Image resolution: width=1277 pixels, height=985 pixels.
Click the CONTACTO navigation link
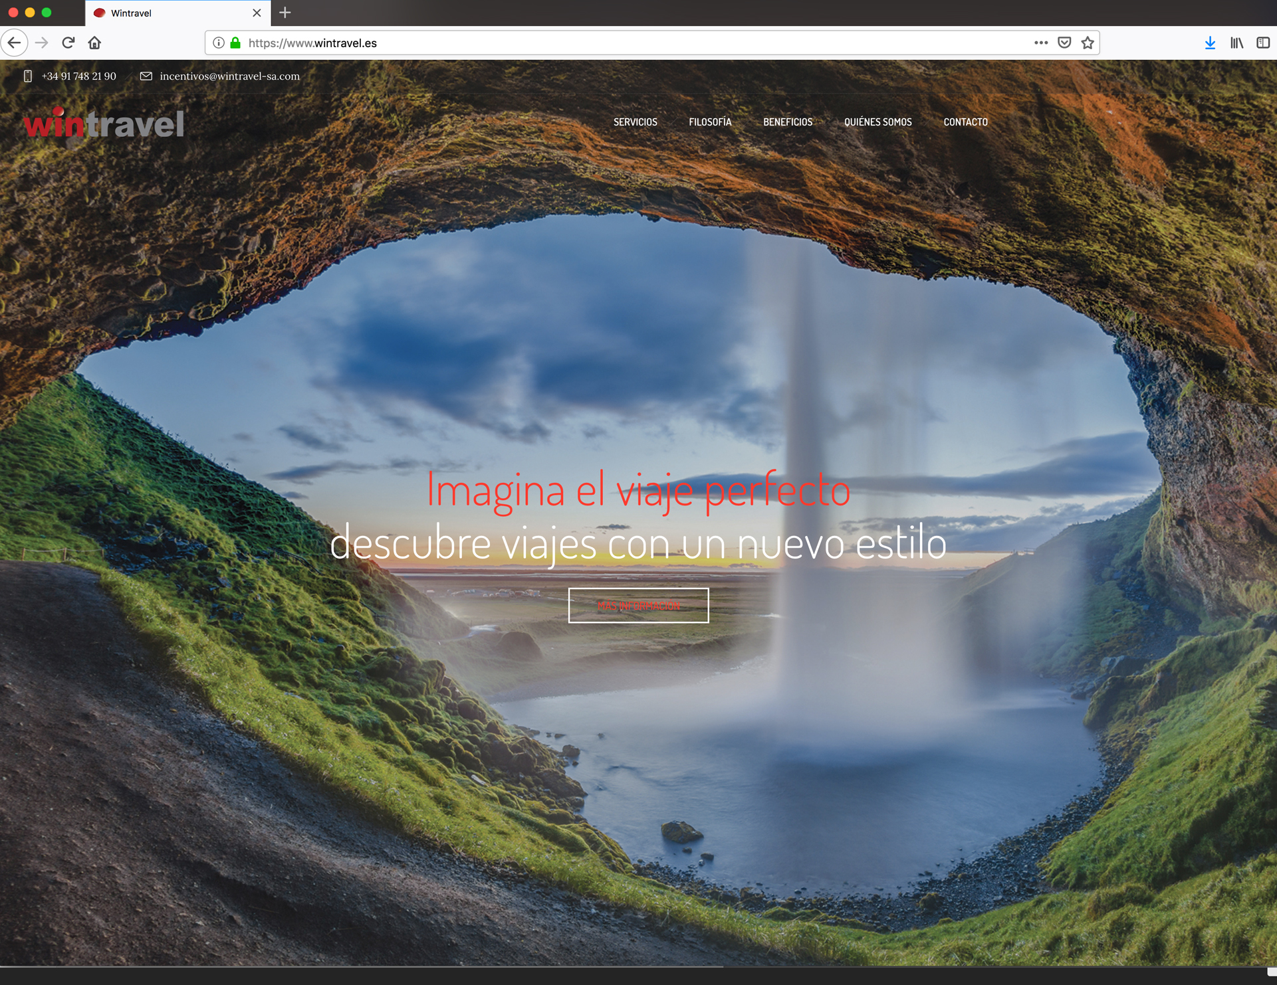(x=965, y=122)
